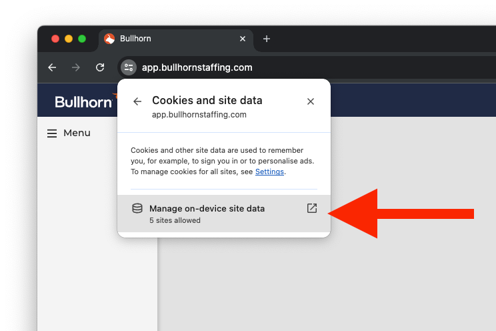The width and height of the screenshot is (496, 331).
Task: Click popup subtitle app.bullhornstaffing.com
Action: (199, 115)
